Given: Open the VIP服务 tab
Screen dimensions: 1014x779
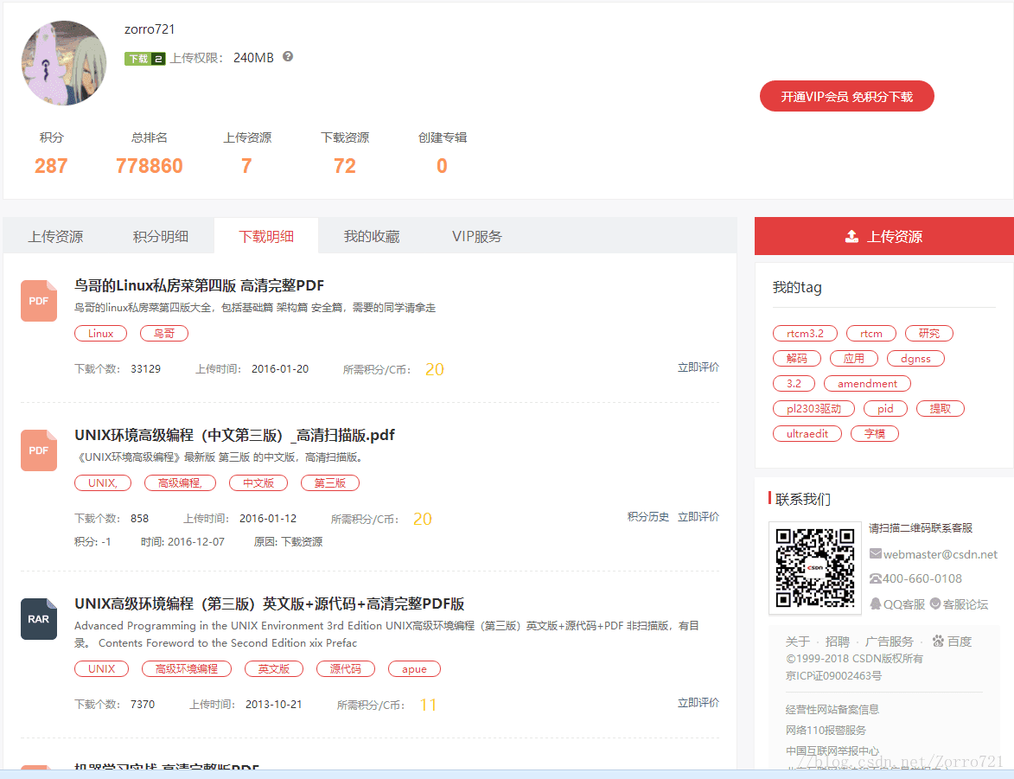Looking at the screenshot, I should pyautogui.click(x=476, y=236).
